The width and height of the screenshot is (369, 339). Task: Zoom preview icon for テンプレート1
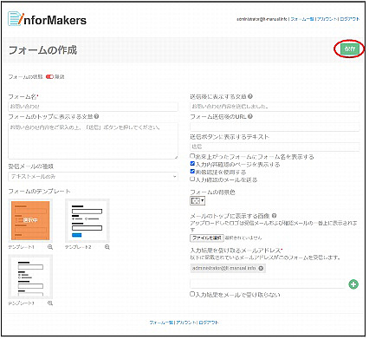point(50,247)
